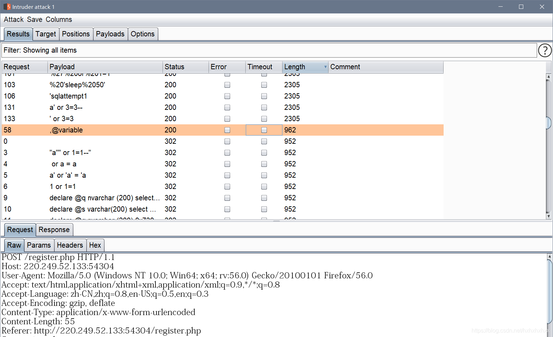Show the Headers view tab

[x=70, y=245]
